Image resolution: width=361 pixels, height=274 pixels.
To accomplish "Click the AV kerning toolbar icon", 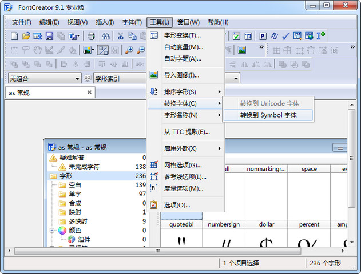I will pos(274,36).
